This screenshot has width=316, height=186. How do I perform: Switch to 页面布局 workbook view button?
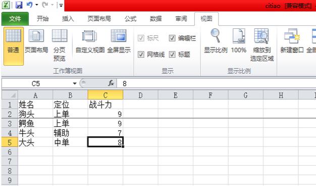coord(36,41)
